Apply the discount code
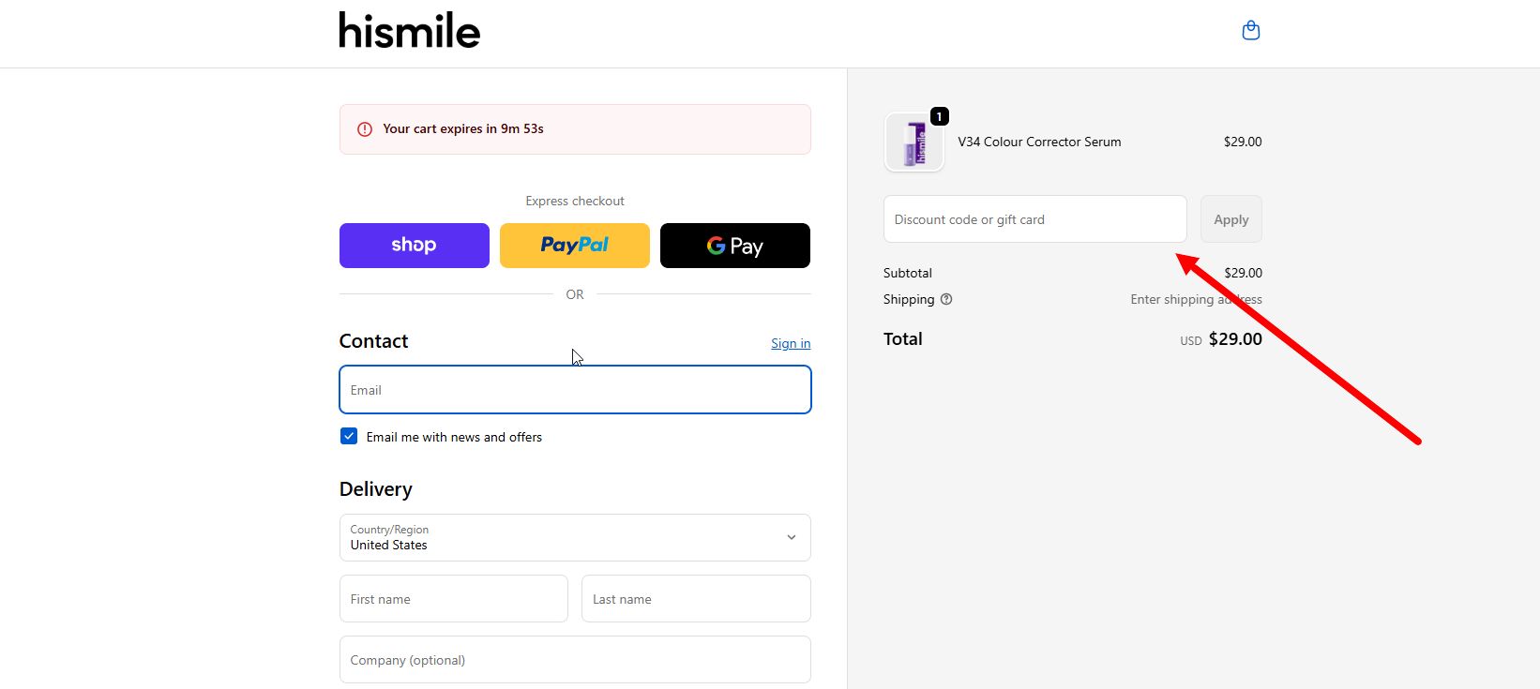The image size is (1540, 689). pos(1230,218)
